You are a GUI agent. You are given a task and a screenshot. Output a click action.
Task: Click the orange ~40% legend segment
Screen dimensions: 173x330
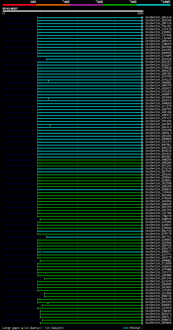(53, 5)
